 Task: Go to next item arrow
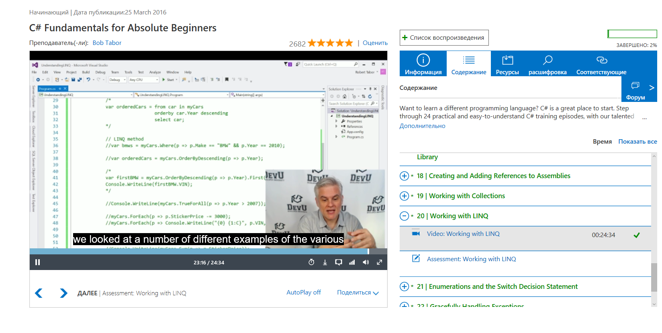tap(63, 293)
